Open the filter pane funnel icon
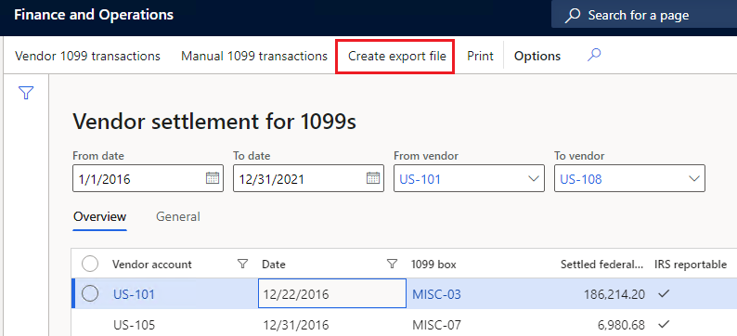 26,93
